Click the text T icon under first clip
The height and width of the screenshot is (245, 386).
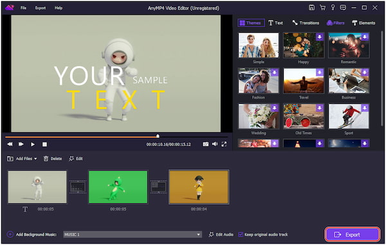pos(25,209)
